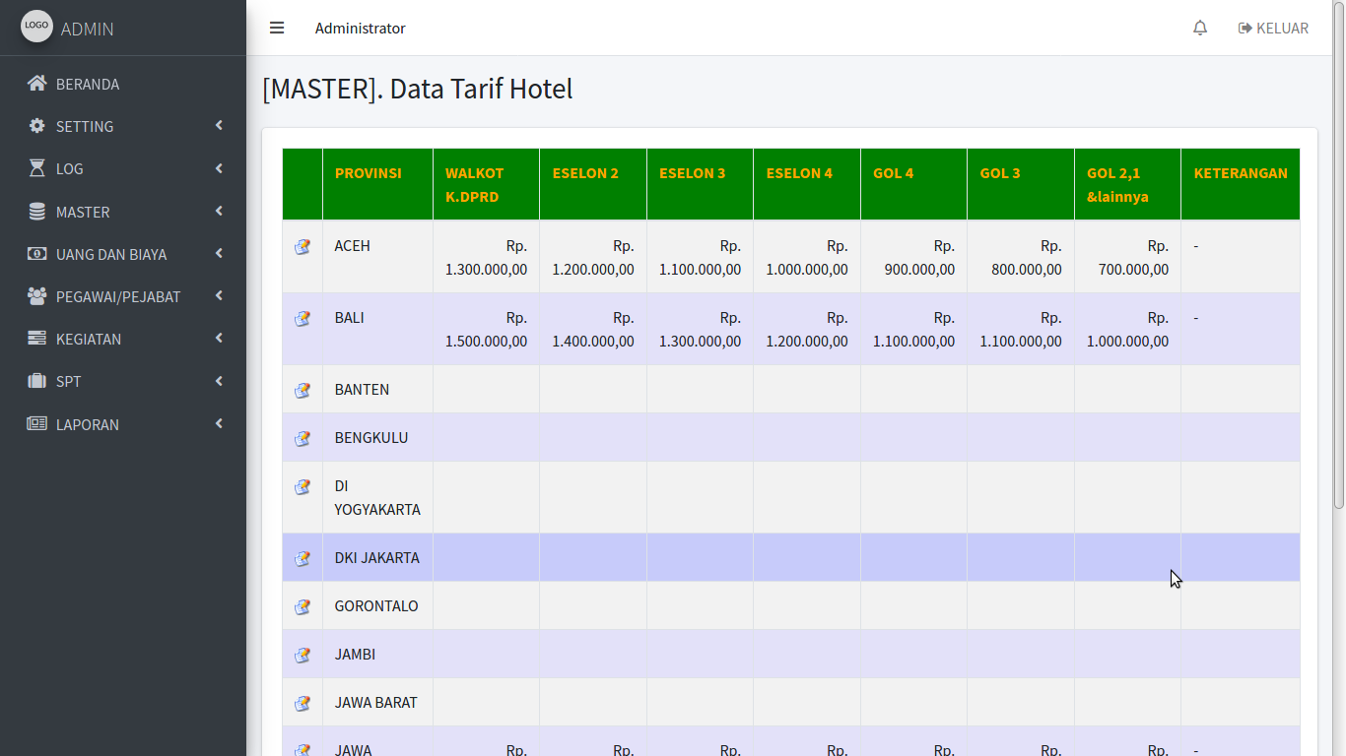Click the GOL 3 column header
1346x756 pixels.
tap(1021, 184)
